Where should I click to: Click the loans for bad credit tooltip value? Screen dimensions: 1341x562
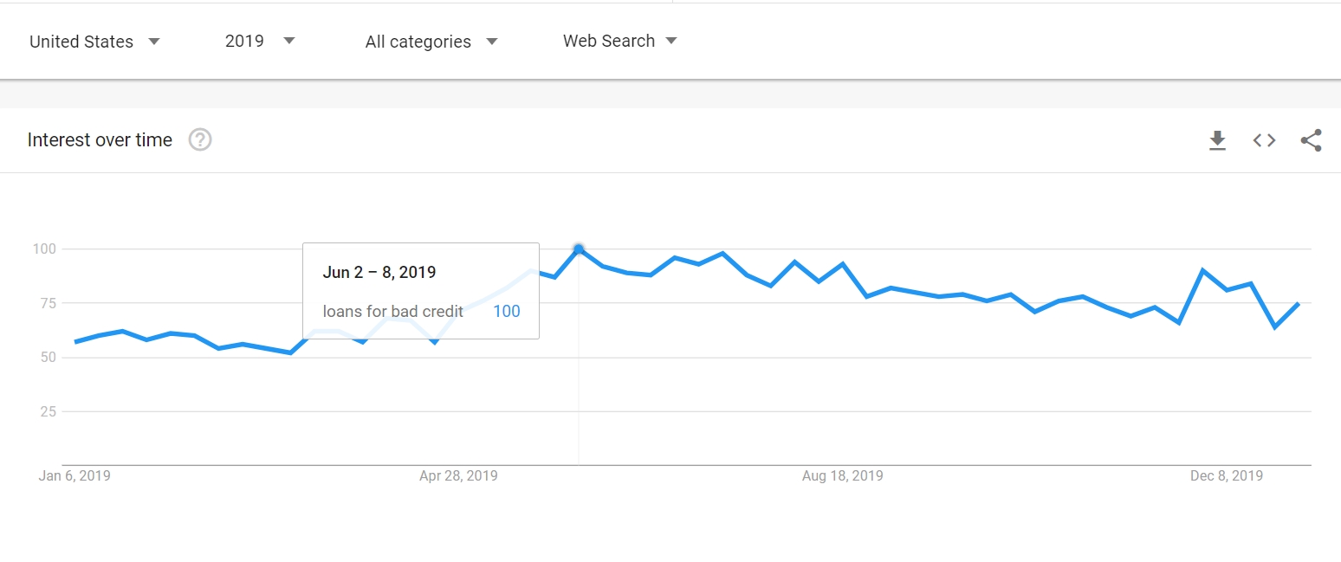506,311
